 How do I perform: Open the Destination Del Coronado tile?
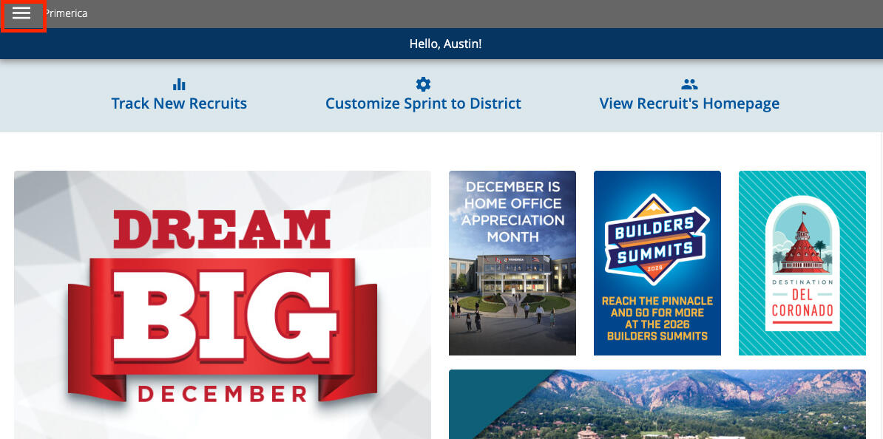[x=802, y=263]
